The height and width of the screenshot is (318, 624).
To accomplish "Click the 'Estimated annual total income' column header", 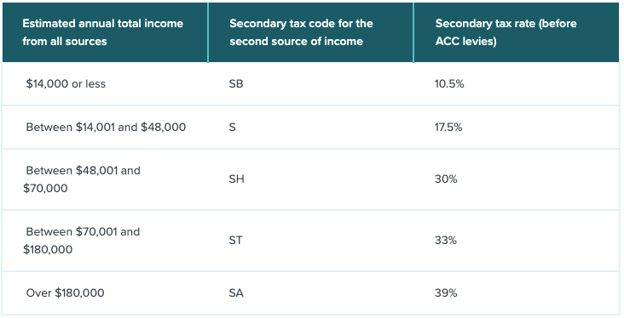I will [x=105, y=32].
